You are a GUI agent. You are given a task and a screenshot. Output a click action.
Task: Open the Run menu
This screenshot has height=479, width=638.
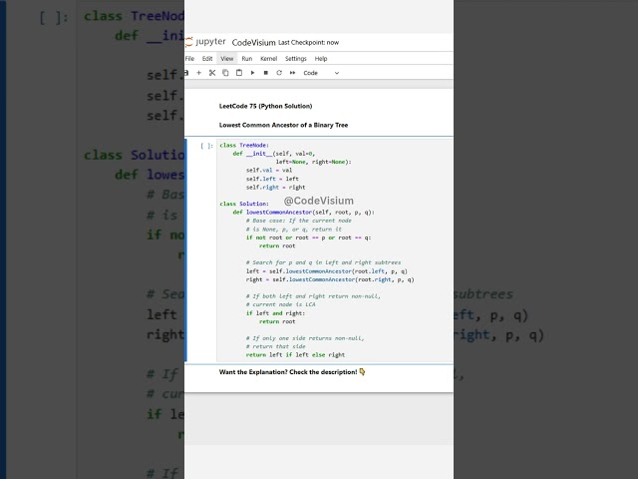pyautogui.click(x=247, y=59)
